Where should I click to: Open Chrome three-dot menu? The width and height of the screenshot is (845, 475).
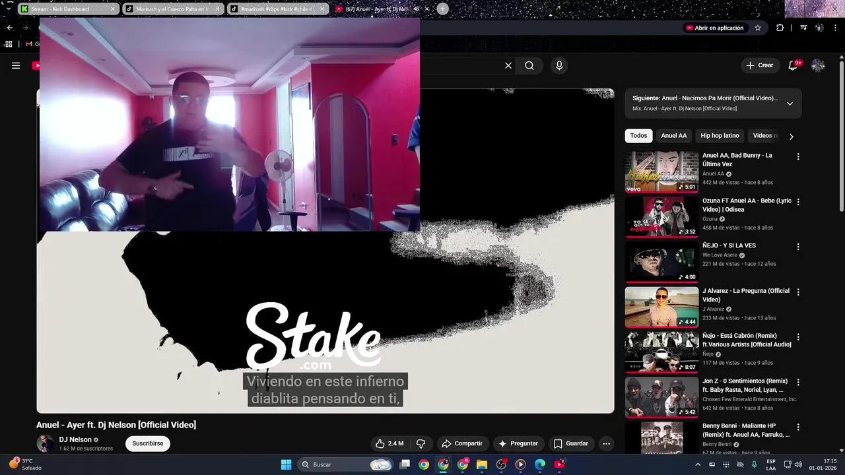[x=835, y=28]
